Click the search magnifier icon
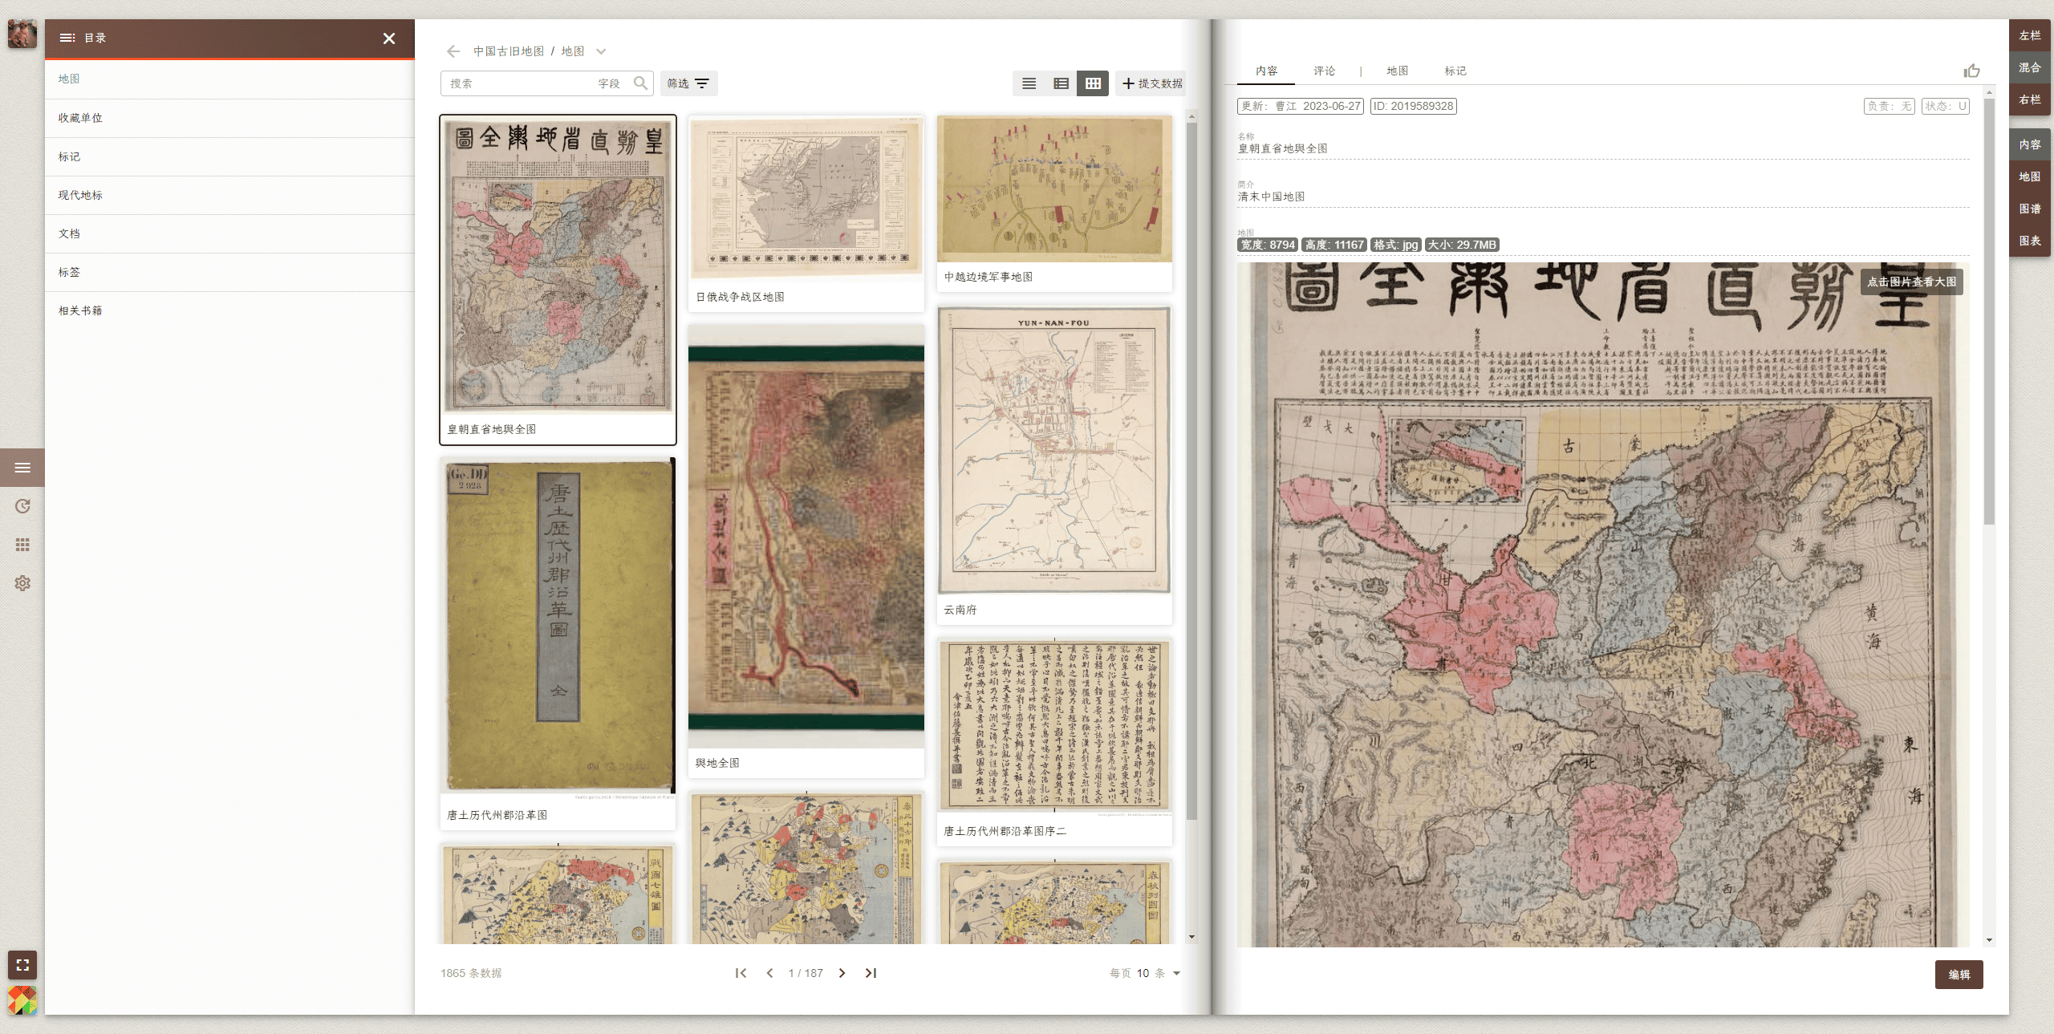This screenshot has width=2054, height=1034. (639, 83)
